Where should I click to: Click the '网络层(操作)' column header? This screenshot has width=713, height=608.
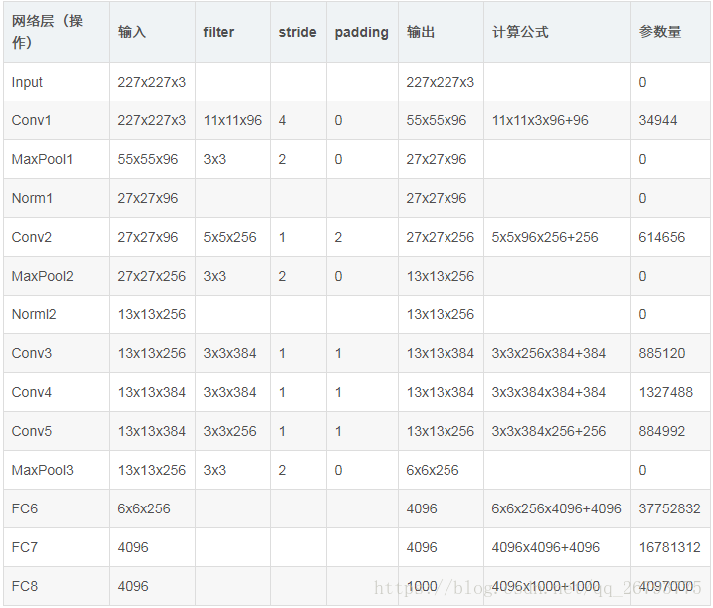47,32
